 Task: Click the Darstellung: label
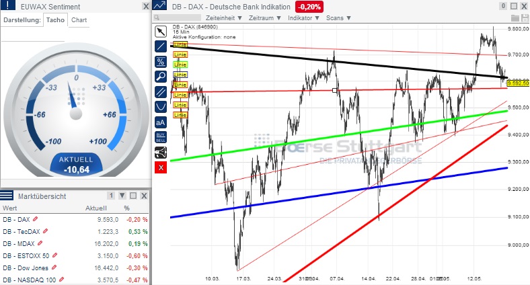(22, 20)
